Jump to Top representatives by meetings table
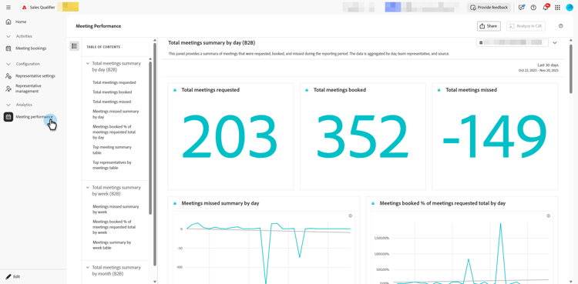This screenshot has width=578, height=284. pos(112,165)
